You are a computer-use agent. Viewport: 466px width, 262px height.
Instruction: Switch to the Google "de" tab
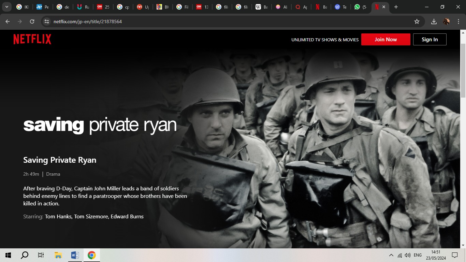pos(63,7)
